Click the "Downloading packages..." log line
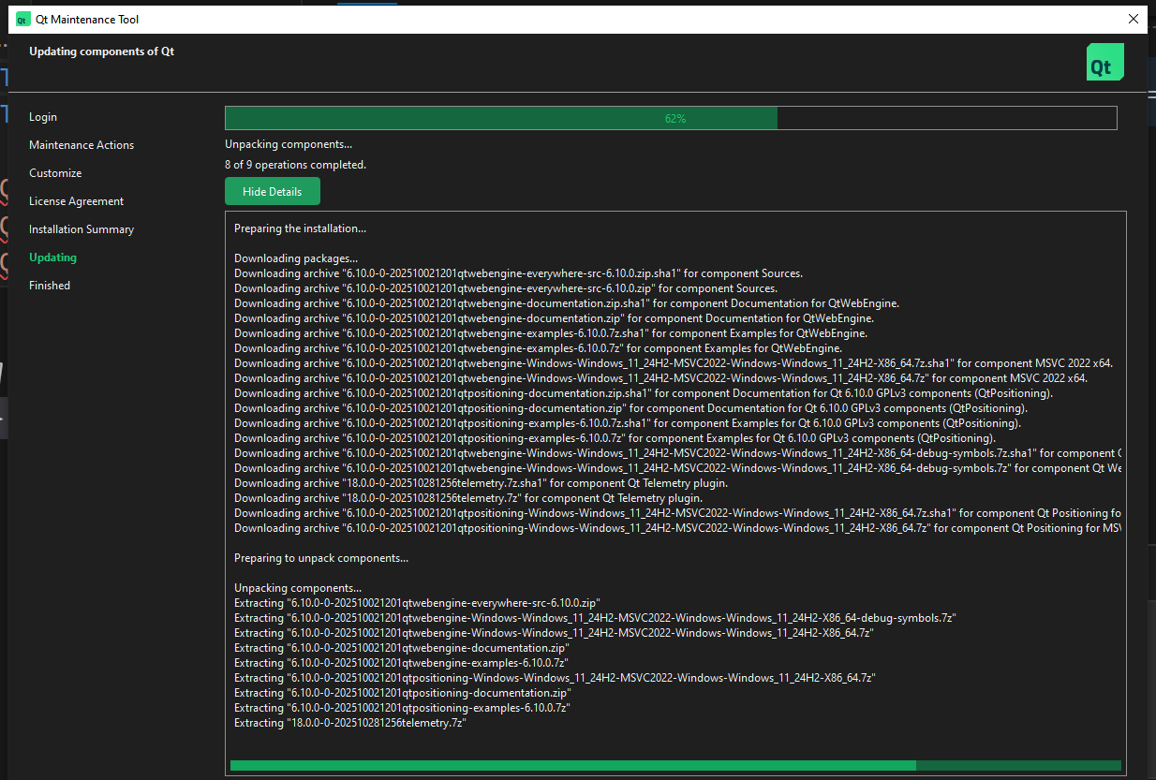 pyautogui.click(x=296, y=258)
